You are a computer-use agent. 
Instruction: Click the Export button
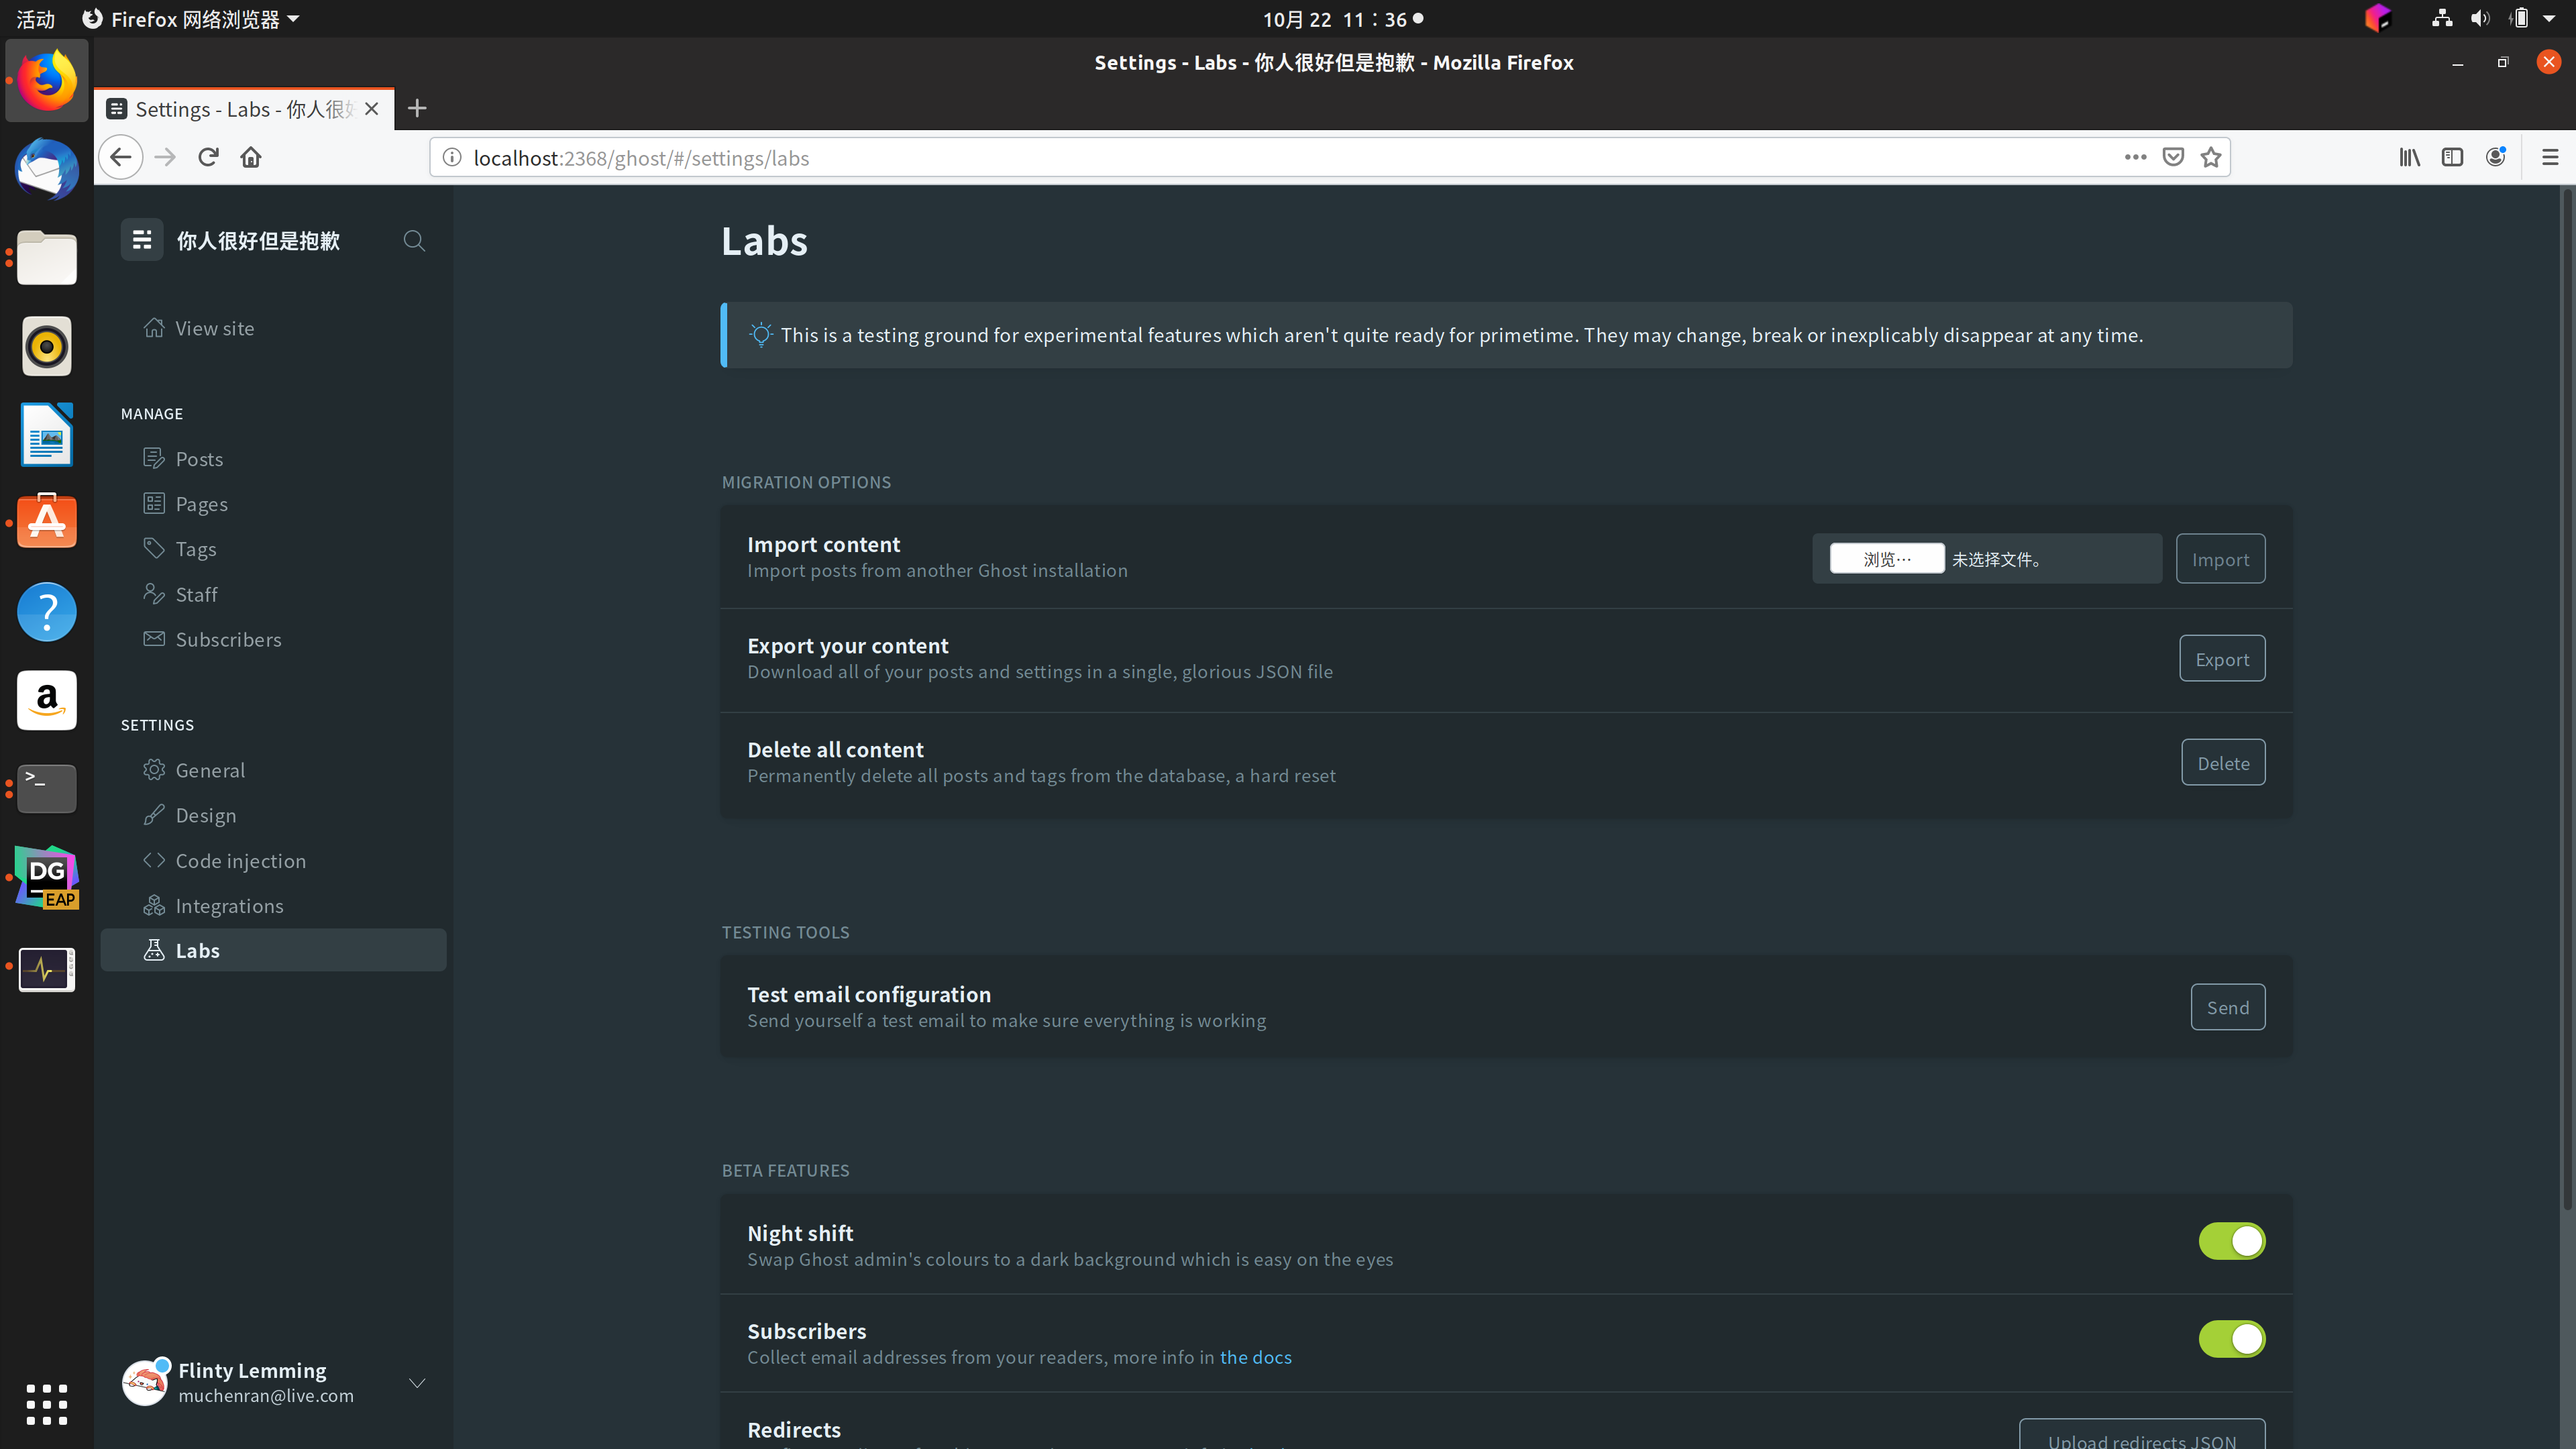click(2221, 659)
